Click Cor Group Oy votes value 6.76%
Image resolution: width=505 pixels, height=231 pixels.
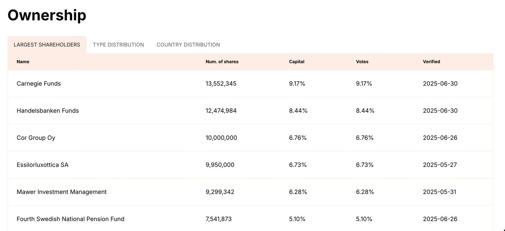pyautogui.click(x=365, y=138)
